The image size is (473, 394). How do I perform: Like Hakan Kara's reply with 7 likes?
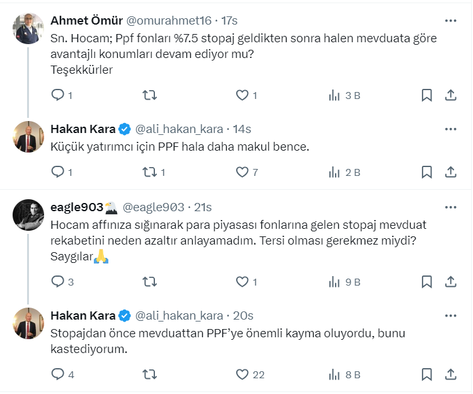click(x=242, y=171)
